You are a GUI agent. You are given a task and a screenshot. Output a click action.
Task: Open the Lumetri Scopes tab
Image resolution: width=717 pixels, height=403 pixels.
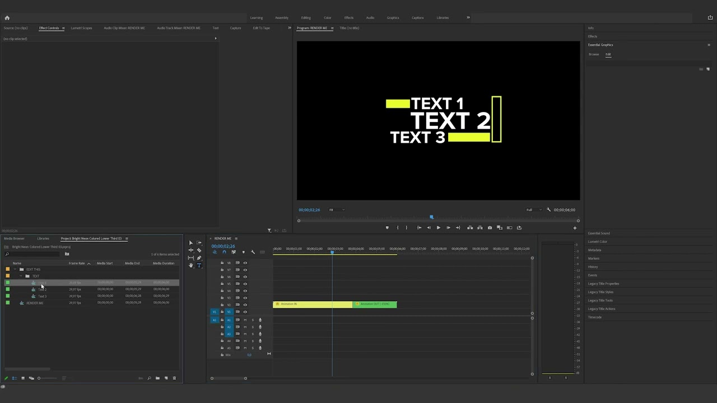pos(81,28)
